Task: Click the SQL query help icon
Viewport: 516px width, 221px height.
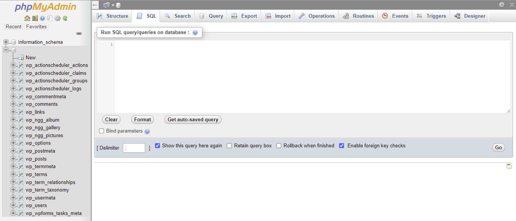Action: tap(195, 33)
